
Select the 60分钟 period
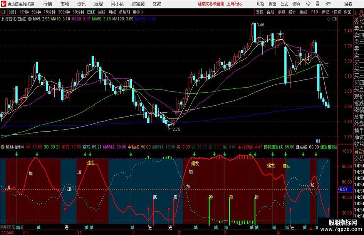(x=79, y=12)
